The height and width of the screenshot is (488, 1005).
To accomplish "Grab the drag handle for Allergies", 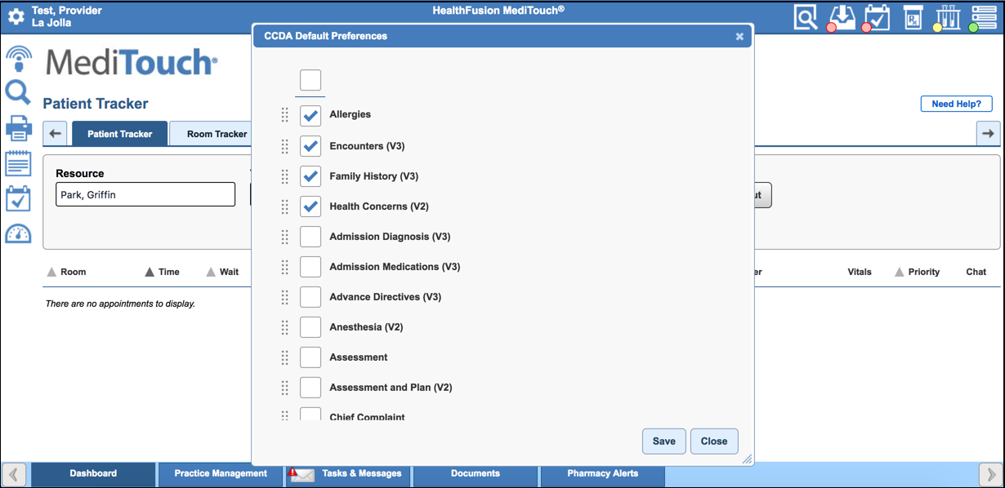I will click(285, 115).
